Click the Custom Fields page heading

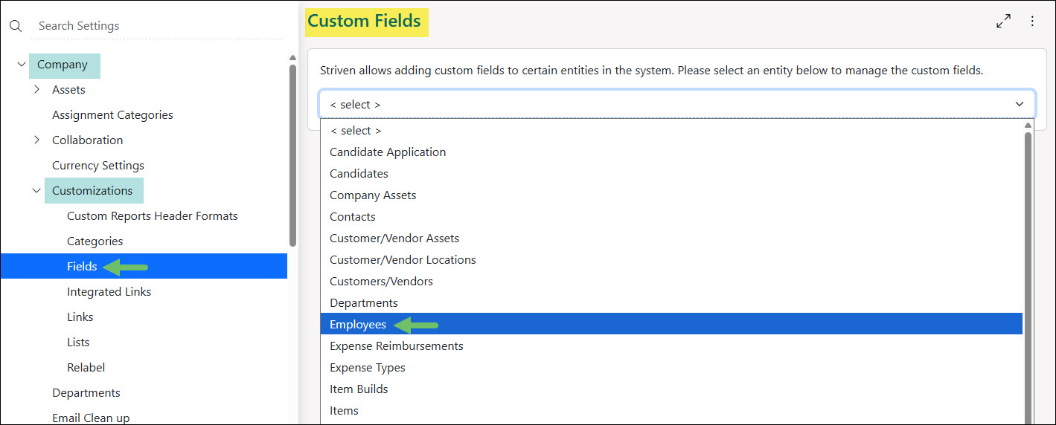pyautogui.click(x=365, y=22)
